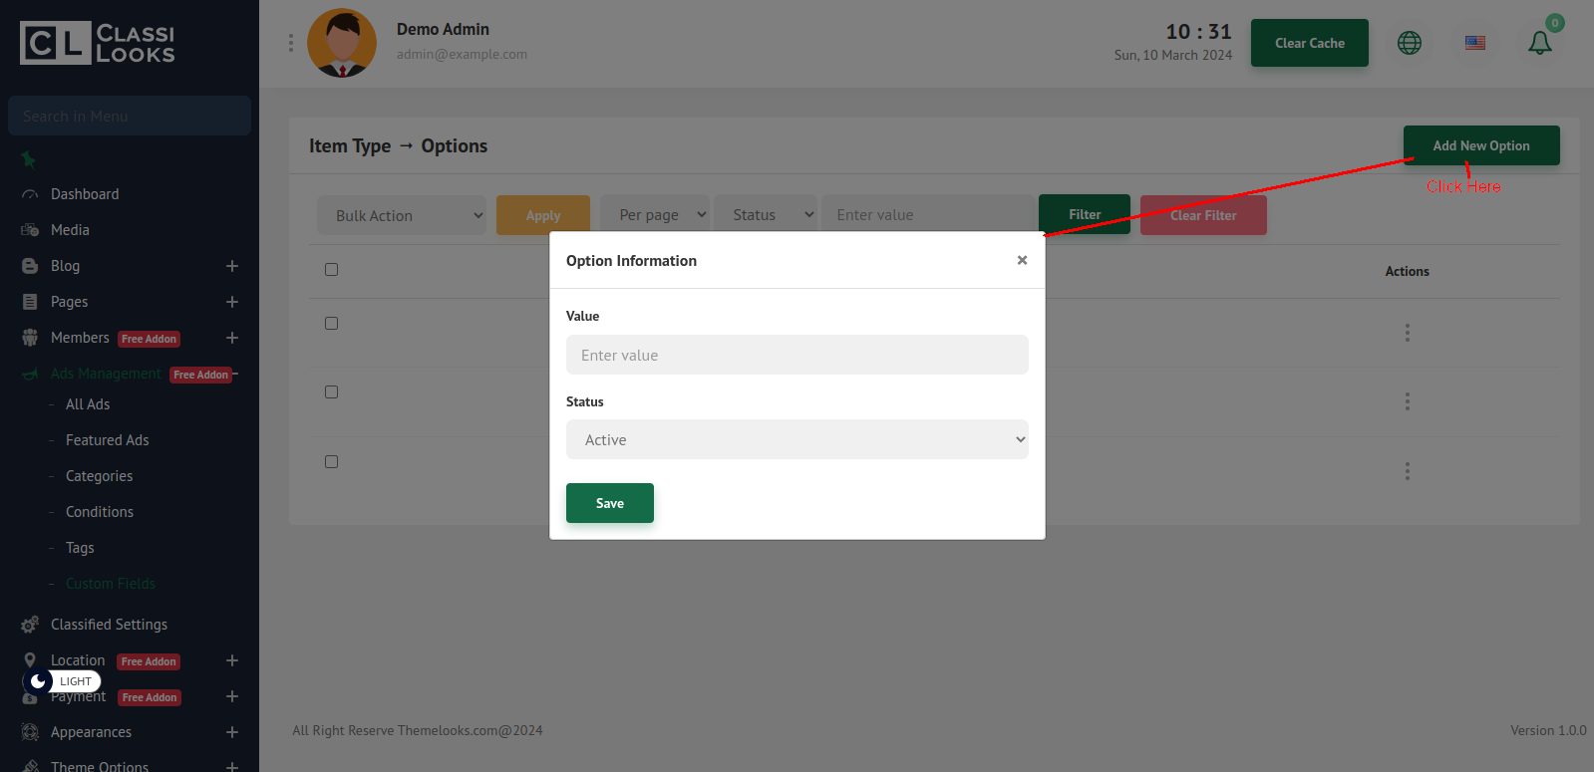
Task: Open Categories in the sidebar
Action: (x=99, y=476)
